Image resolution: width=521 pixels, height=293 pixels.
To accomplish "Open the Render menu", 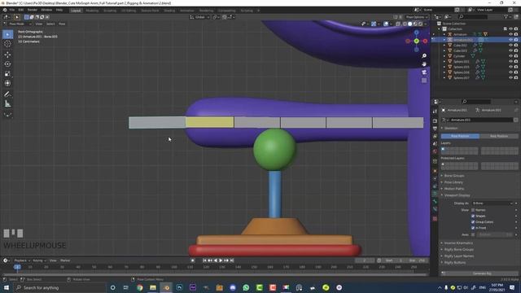I will coord(33,10).
